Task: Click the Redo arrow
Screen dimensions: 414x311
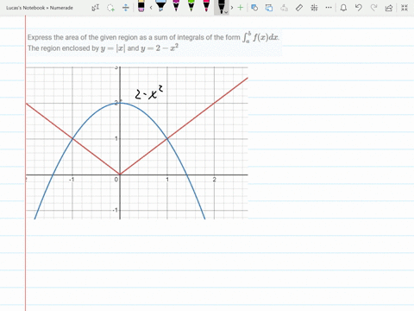Action: coord(373,8)
